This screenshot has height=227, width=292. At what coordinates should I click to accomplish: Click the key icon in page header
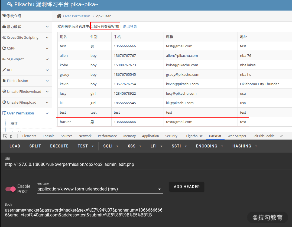[x=10, y=4]
